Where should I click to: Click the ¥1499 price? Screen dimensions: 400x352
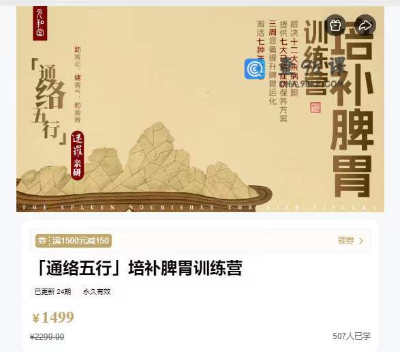tap(53, 317)
